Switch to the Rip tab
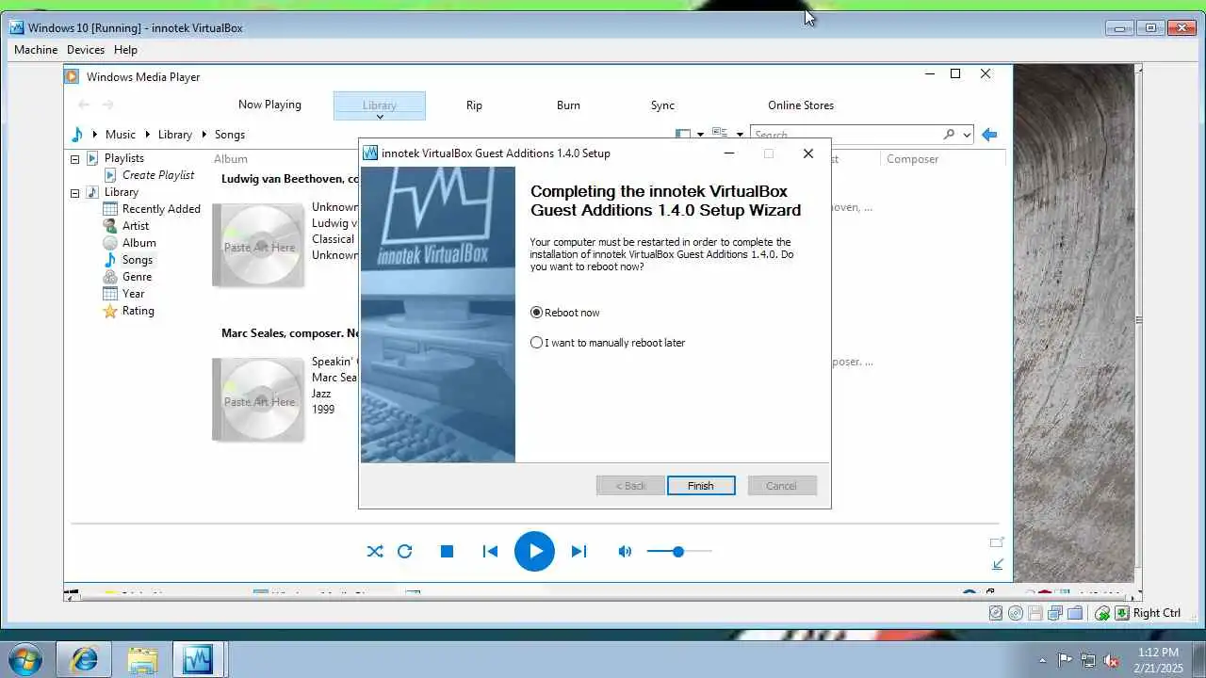Screen dimensions: 1206x678 point(474,105)
